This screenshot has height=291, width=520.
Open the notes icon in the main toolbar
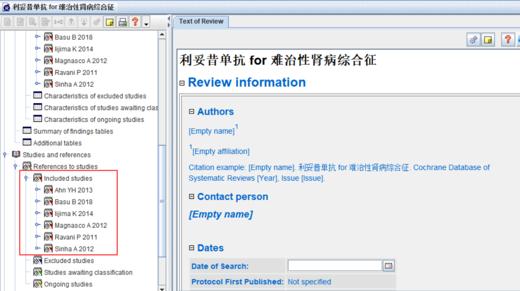pyautogui.click(x=110, y=21)
